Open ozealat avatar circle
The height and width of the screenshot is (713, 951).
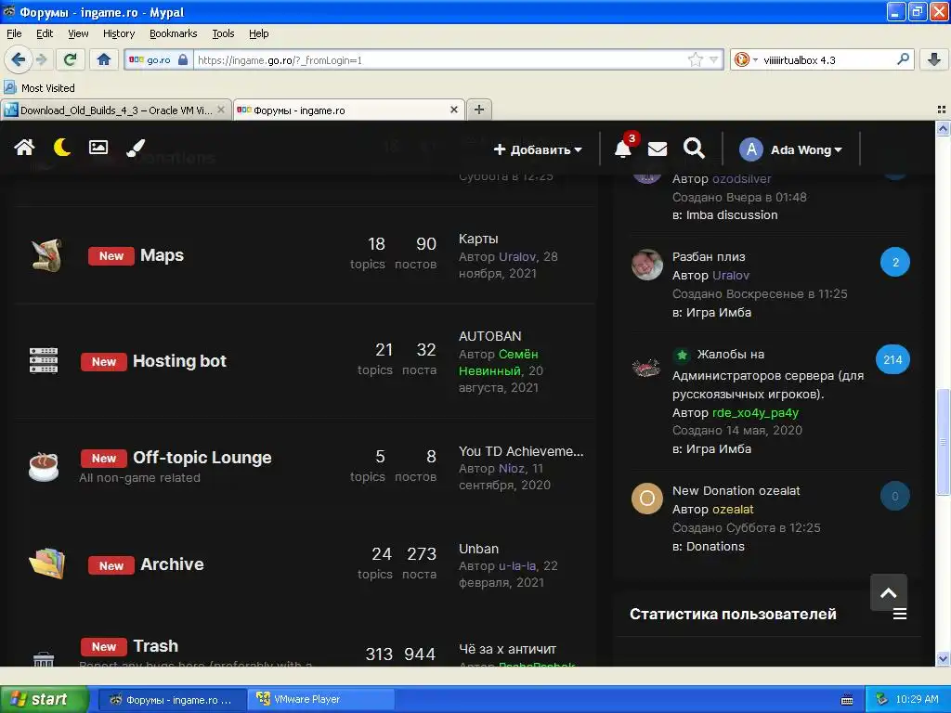coord(647,499)
